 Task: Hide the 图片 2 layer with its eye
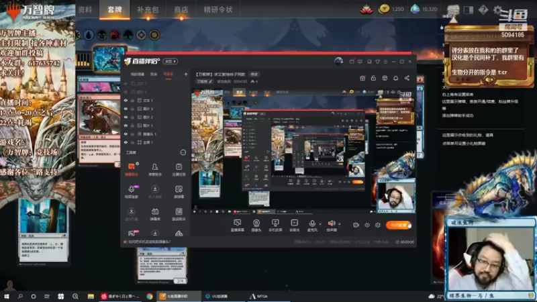coord(126,117)
